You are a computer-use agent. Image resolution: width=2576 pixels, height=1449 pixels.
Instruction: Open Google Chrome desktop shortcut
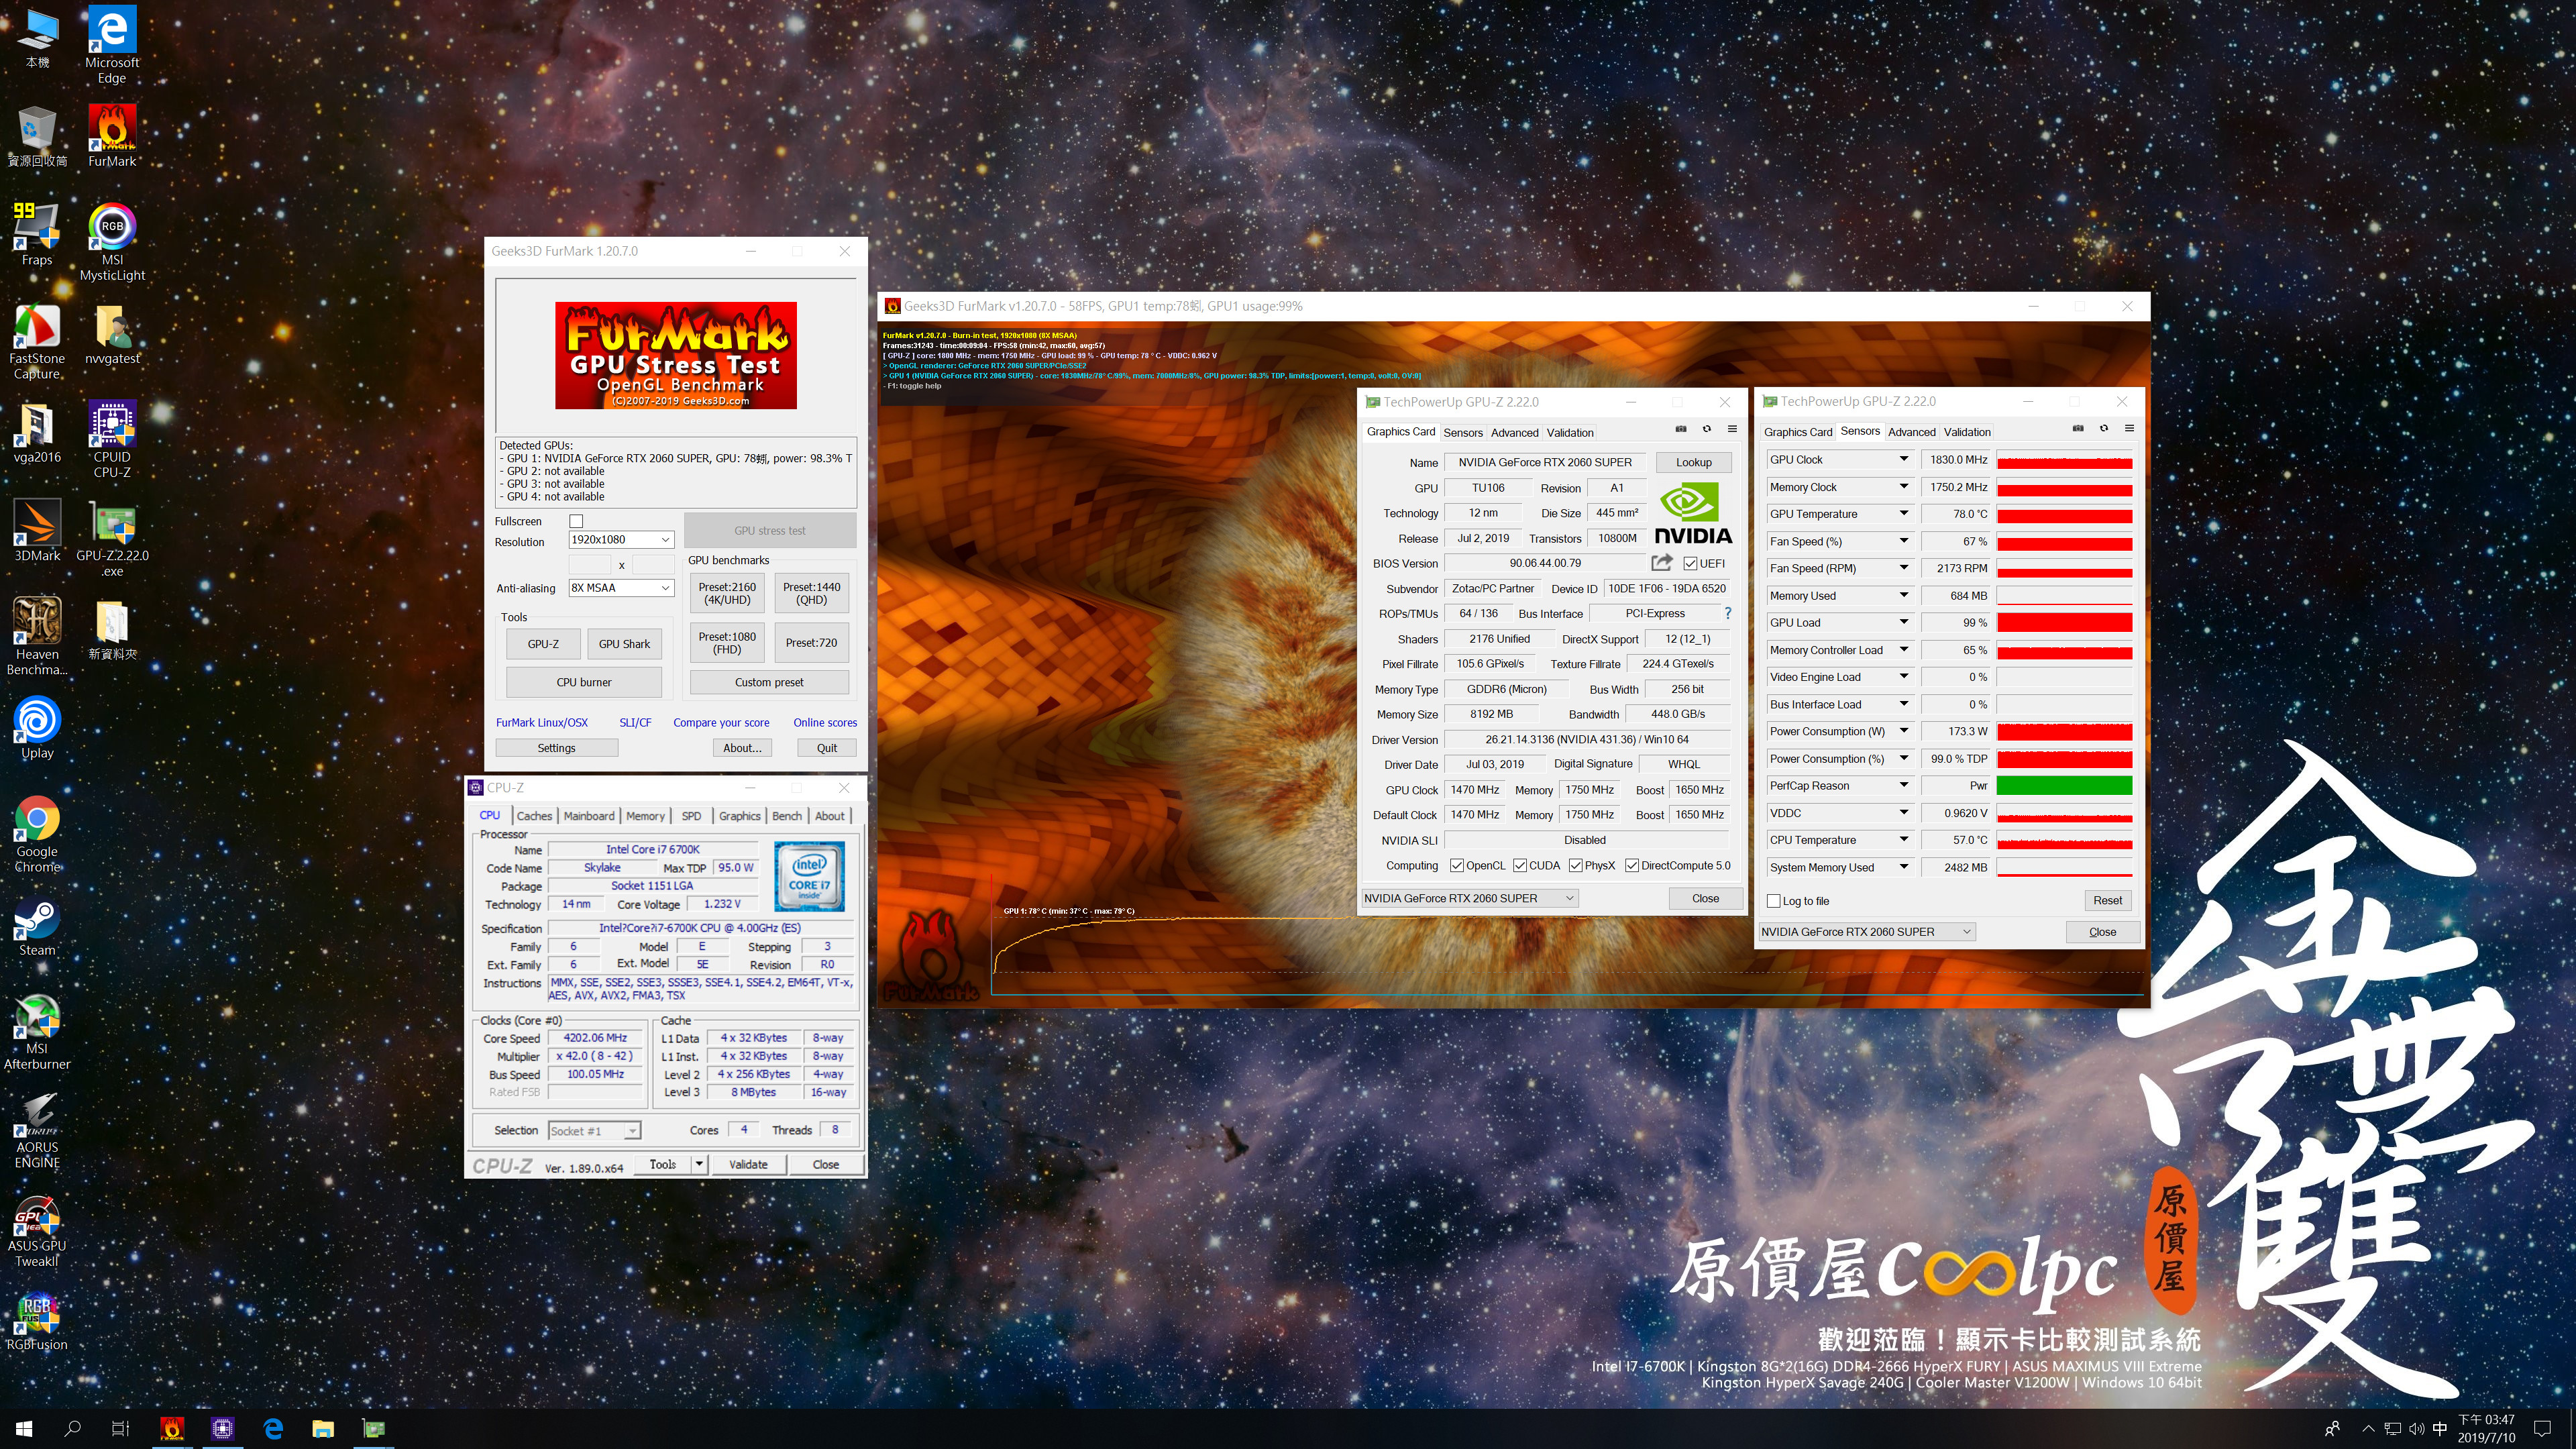37,834
